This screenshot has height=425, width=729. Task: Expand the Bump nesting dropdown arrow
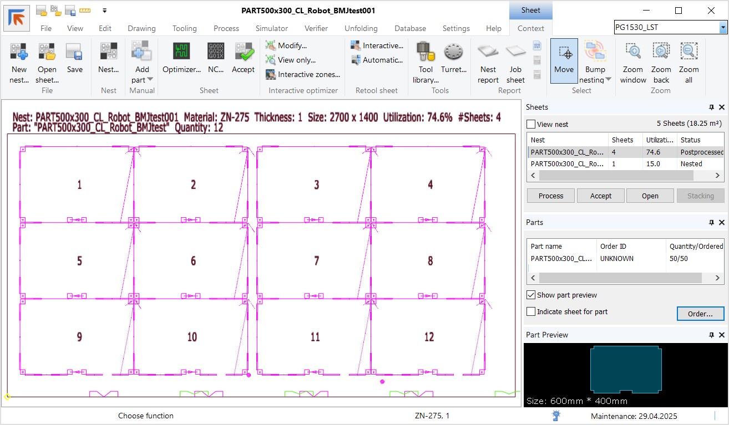point(608,80)
